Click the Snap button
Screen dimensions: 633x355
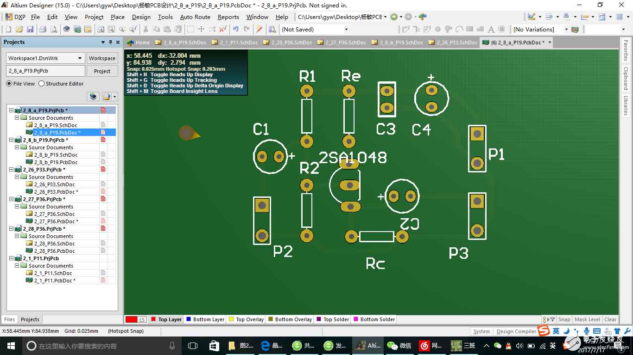pyautogui.click(x=564, y=319)
